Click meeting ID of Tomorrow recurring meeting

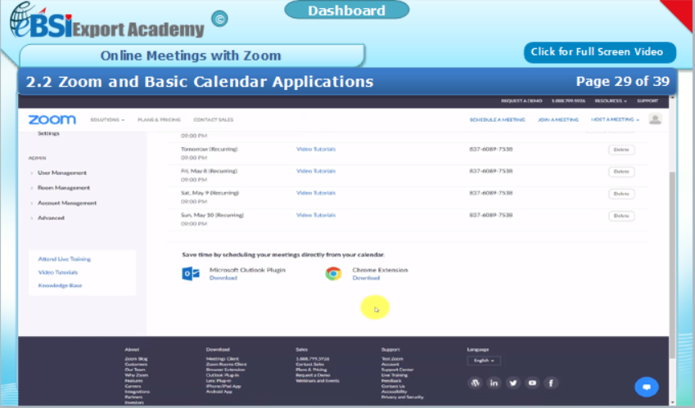490,149
